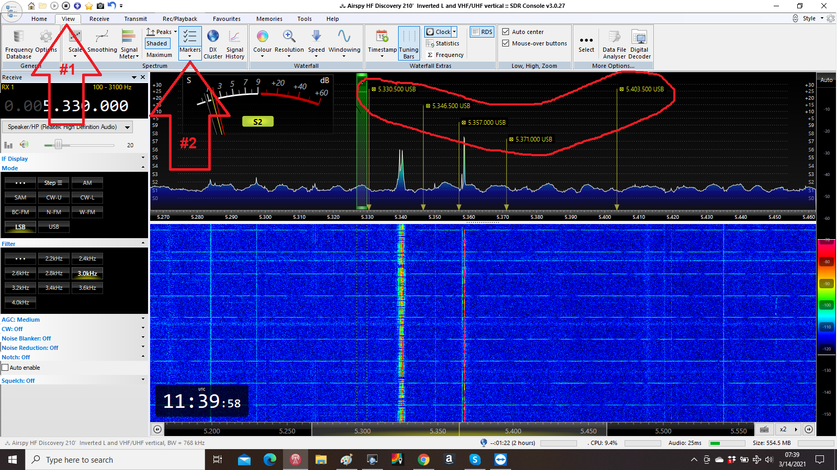Open the Data File Analyser tool
Image resolution: width=837 pixels, height=470 pixels.
tap(614, 38)
